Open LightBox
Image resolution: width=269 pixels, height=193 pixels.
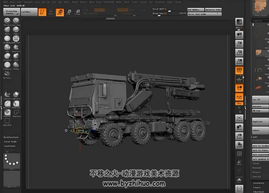click(29, 12)
